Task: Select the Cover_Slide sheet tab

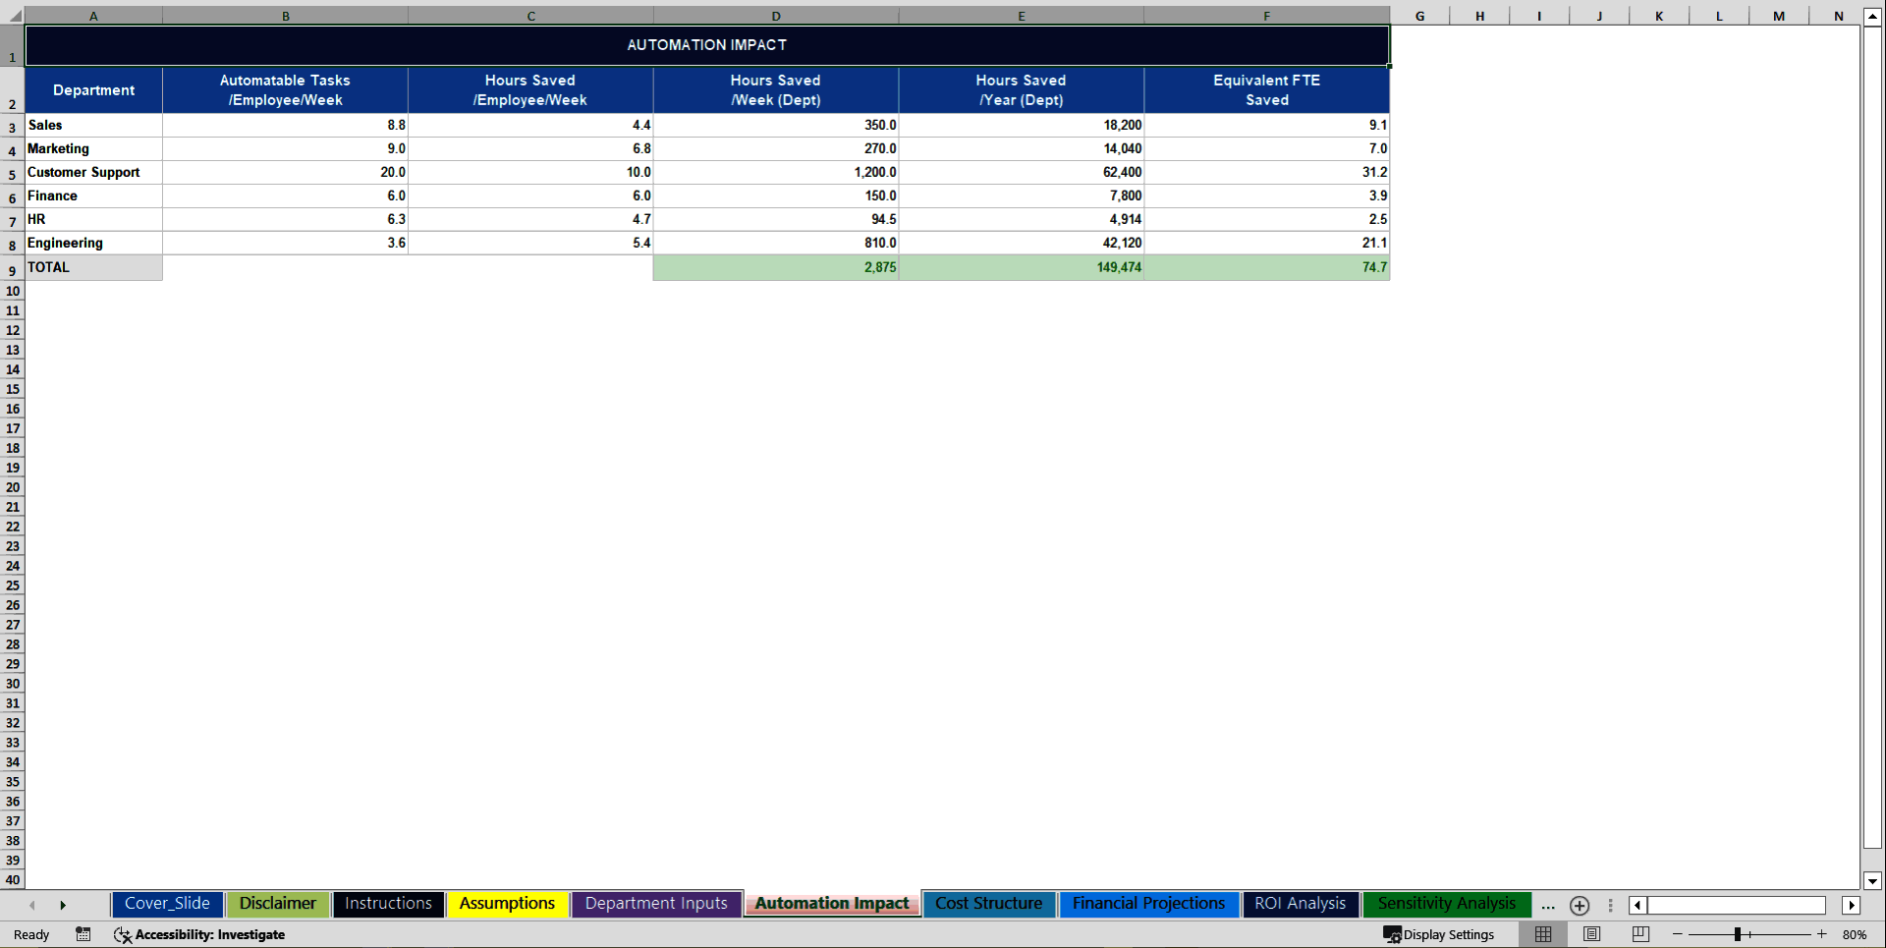Action: [x=167, y=904]
